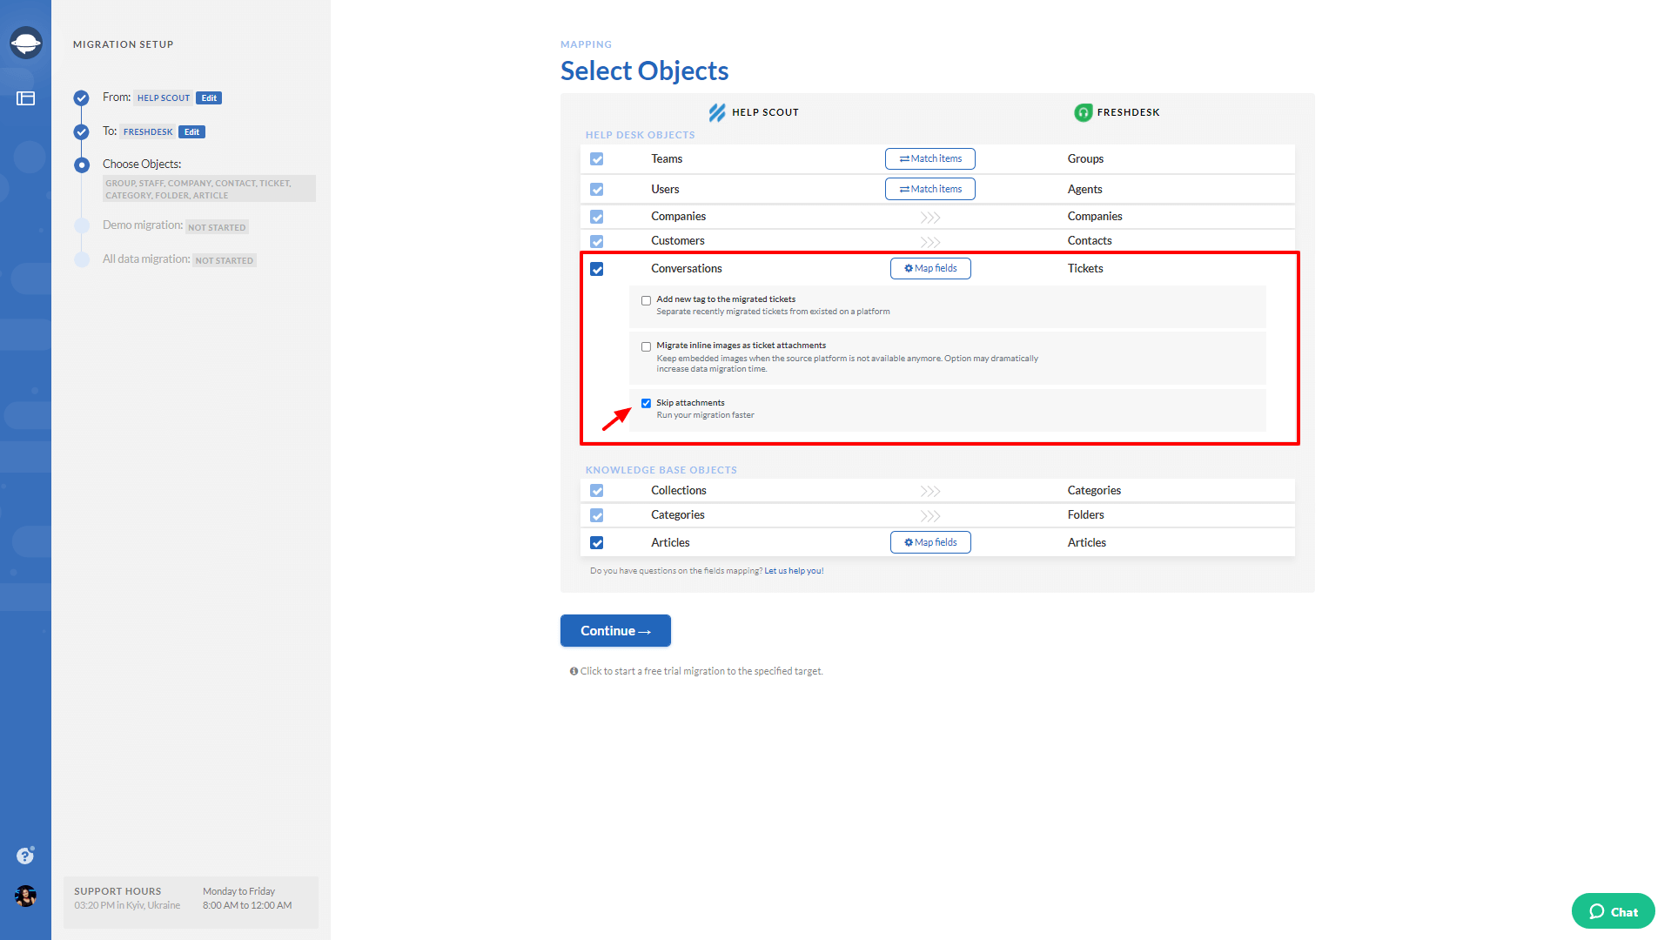Select the FRESHDESK target tag
1671x940 pixels.
148,132
